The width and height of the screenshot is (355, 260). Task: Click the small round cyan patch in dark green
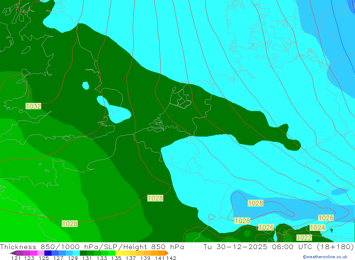click(86, 85)
